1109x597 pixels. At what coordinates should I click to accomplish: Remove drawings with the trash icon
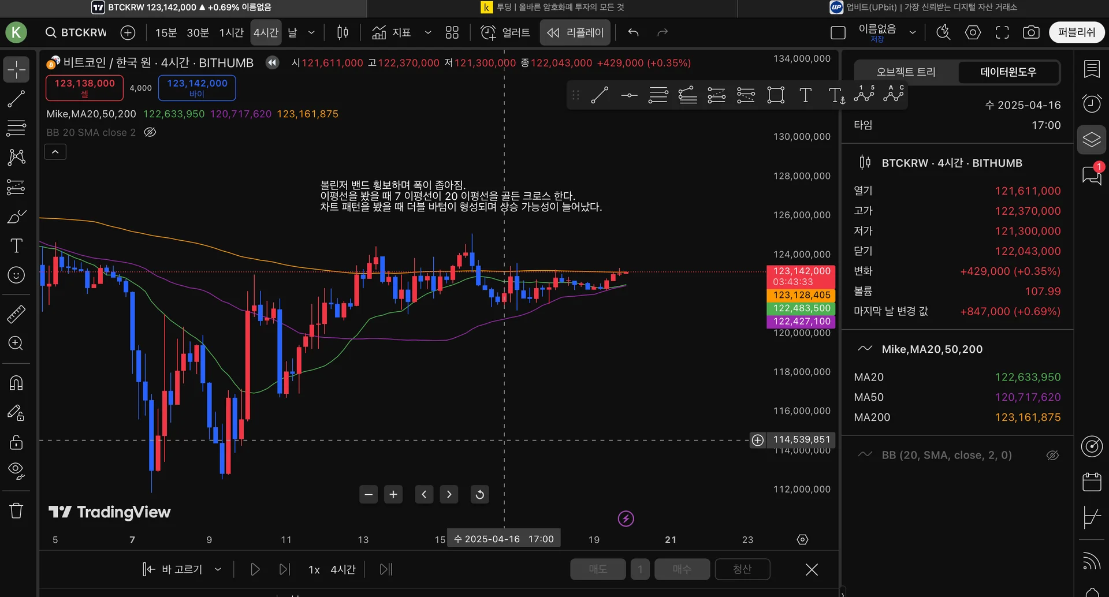[16, 510]
